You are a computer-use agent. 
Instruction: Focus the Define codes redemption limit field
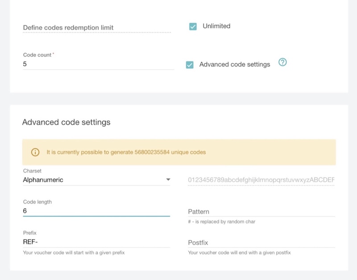point(96,28)
